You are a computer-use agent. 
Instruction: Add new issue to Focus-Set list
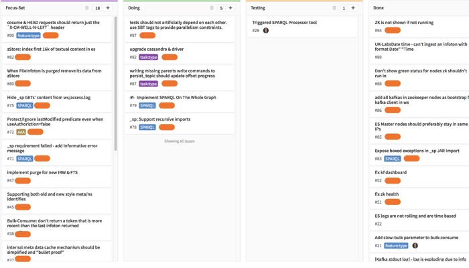[x=108, y=8]
